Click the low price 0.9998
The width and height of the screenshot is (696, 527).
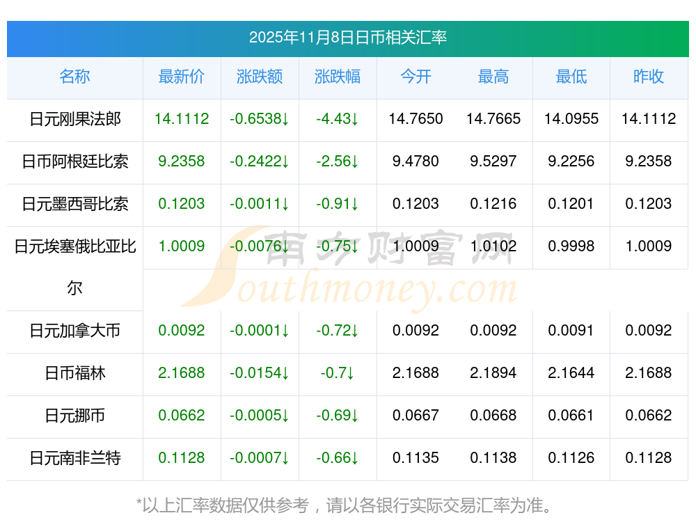[x=571, y=246]
